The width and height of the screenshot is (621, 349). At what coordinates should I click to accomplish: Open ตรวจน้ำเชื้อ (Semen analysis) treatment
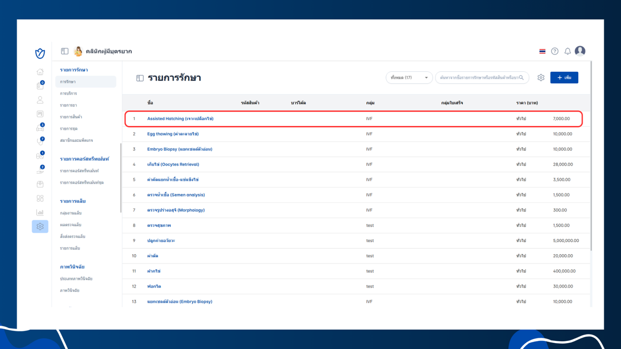[x=176, y=195]
